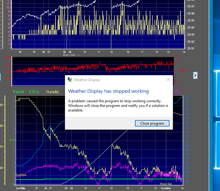Image resolution: width=220 pixels, height=191 pixels.
Task: Click the 259 wind direction value
Action: (x=182, y=70)
